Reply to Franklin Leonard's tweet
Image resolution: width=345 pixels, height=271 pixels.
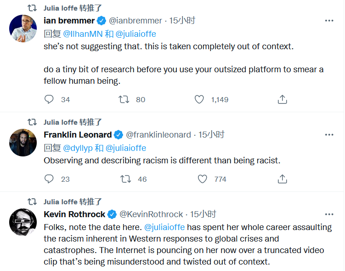[49, 179]
